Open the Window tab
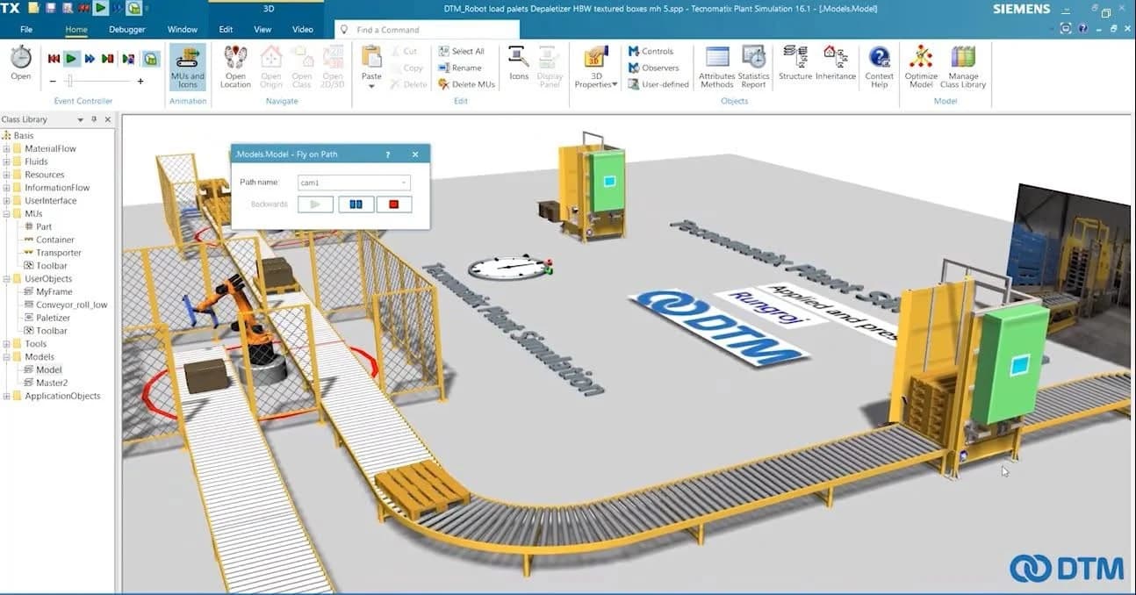 [x=183, y=29]
